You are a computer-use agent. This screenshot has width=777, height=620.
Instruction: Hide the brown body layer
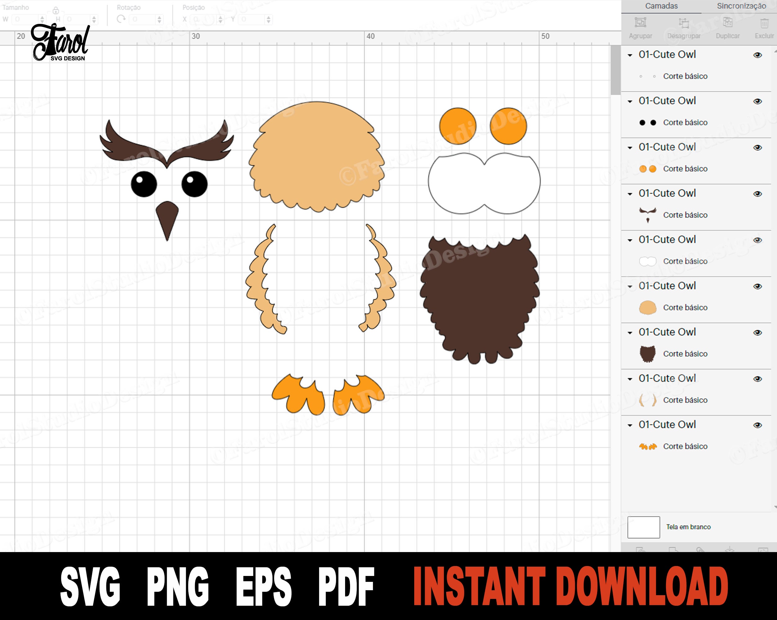(757, 333)
